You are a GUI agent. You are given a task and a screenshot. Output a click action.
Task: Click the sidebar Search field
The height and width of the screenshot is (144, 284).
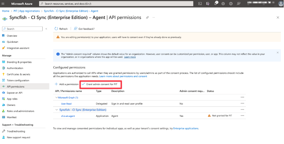(x=22, y=29)
